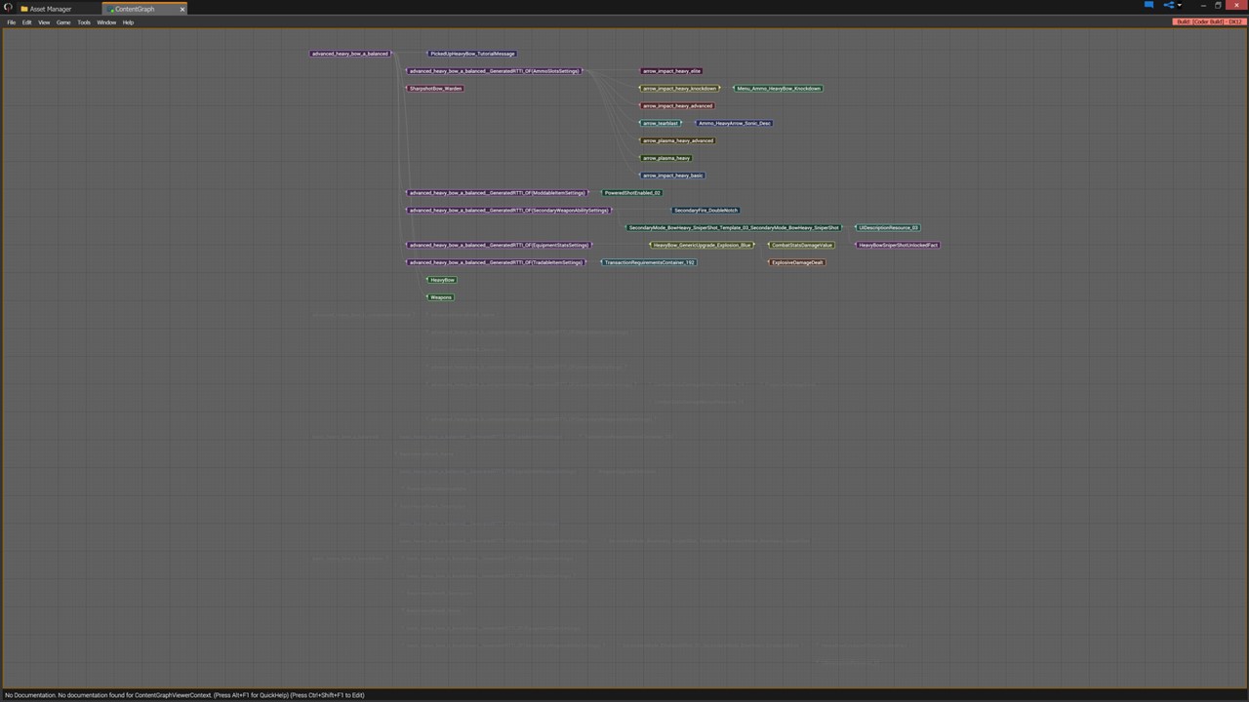Select the advanced_heavy_bow_a_balanced root node
The width and height of the screenshot is (1249, 702).
[350, 54]
